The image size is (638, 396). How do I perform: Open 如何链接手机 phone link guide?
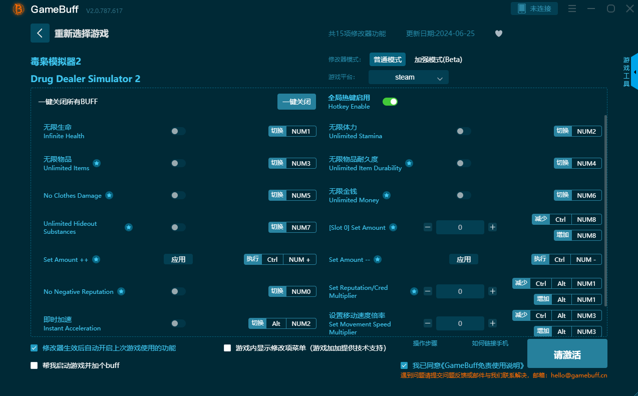pos(490,343)
